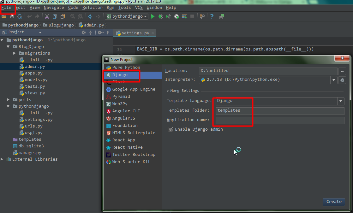Click the Debug bug icon
This screenshot has width=353, height=213.
(160, 16)
